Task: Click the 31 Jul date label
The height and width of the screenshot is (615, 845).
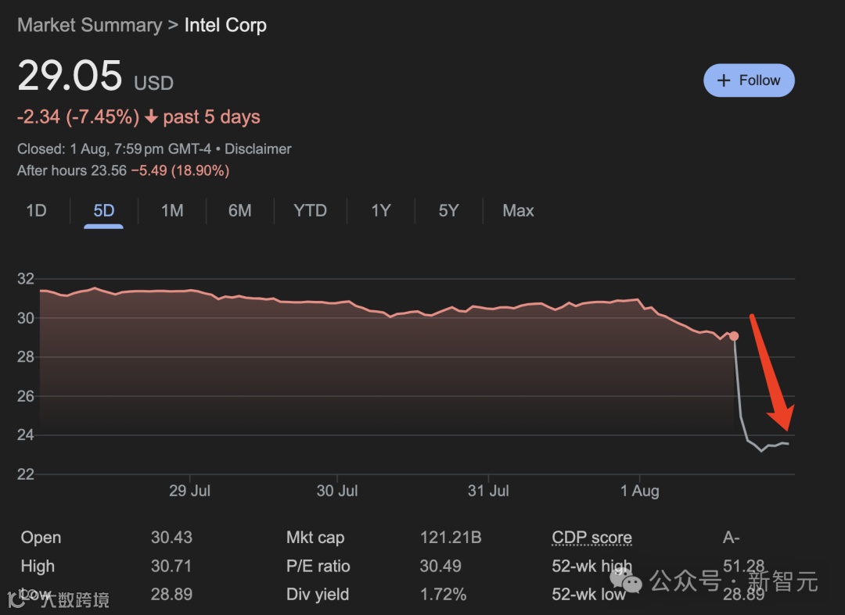Action: (x=488, y=491)
